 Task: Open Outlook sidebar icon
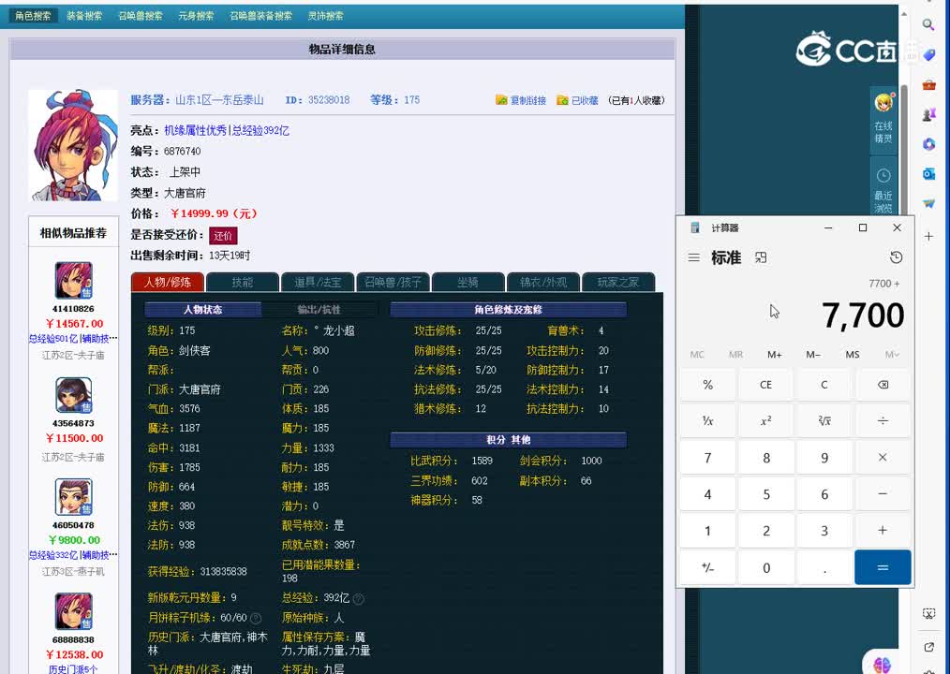tap(928, 174)
